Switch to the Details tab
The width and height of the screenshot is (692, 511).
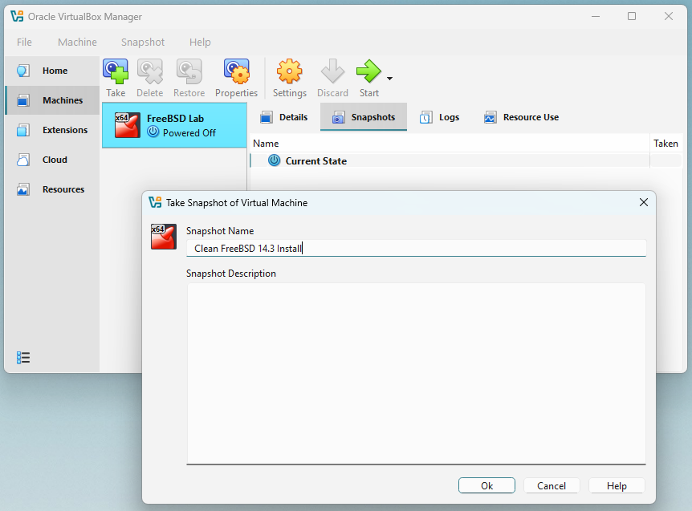[283, 117]
